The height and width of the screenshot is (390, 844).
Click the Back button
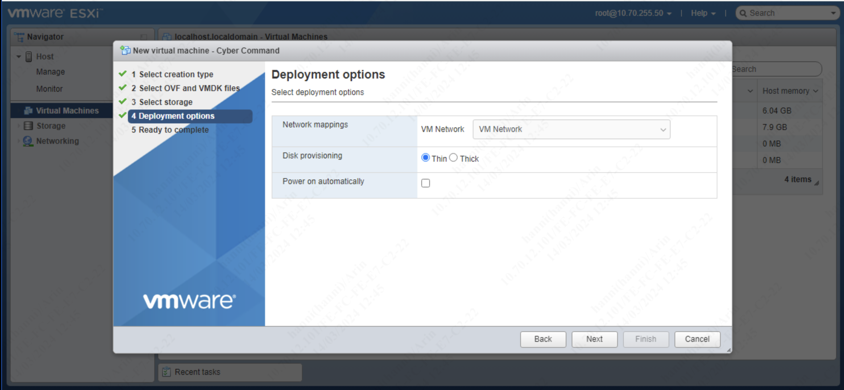tap(543, 339)
